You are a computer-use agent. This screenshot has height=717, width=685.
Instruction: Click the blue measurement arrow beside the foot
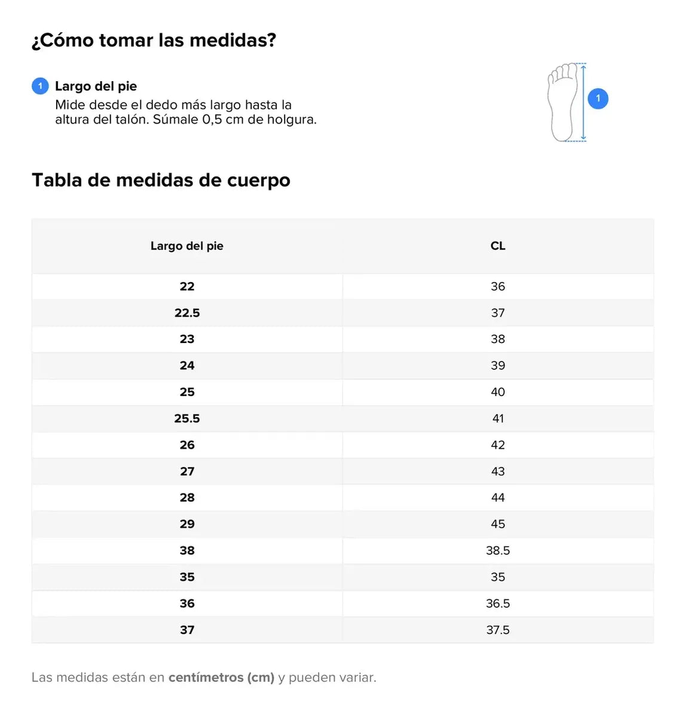coord(583,102)
